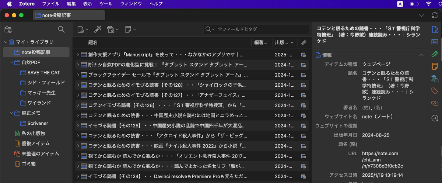Image resolution: width=442 pixels, height=183 pixels.
Task: Open the 表示 menu
Action: pos(88,4)
